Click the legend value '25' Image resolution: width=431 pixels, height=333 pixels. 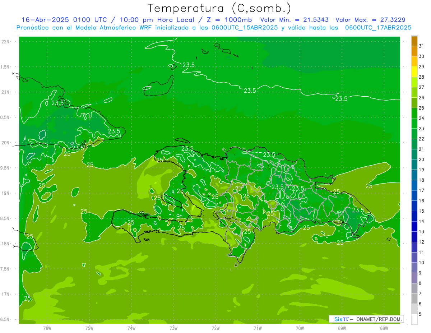(x=422, y=108)
